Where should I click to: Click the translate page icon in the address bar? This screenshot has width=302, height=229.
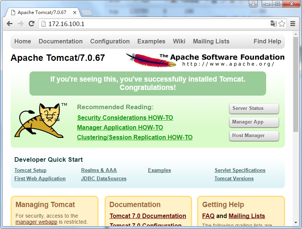point(273,23)
